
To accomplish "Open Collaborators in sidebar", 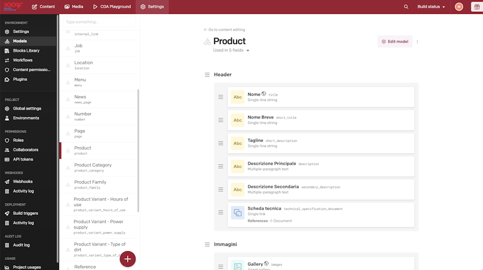I will click(x=28, y=150).
